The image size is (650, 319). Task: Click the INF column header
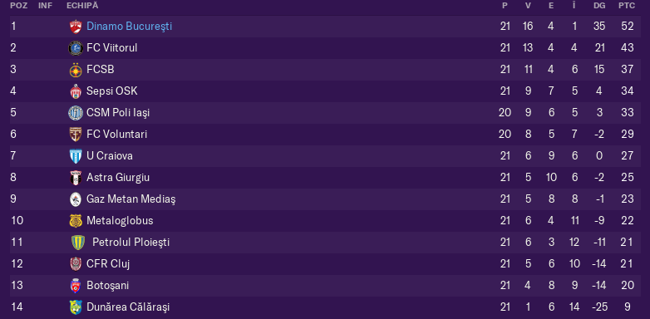coord(45,6)
